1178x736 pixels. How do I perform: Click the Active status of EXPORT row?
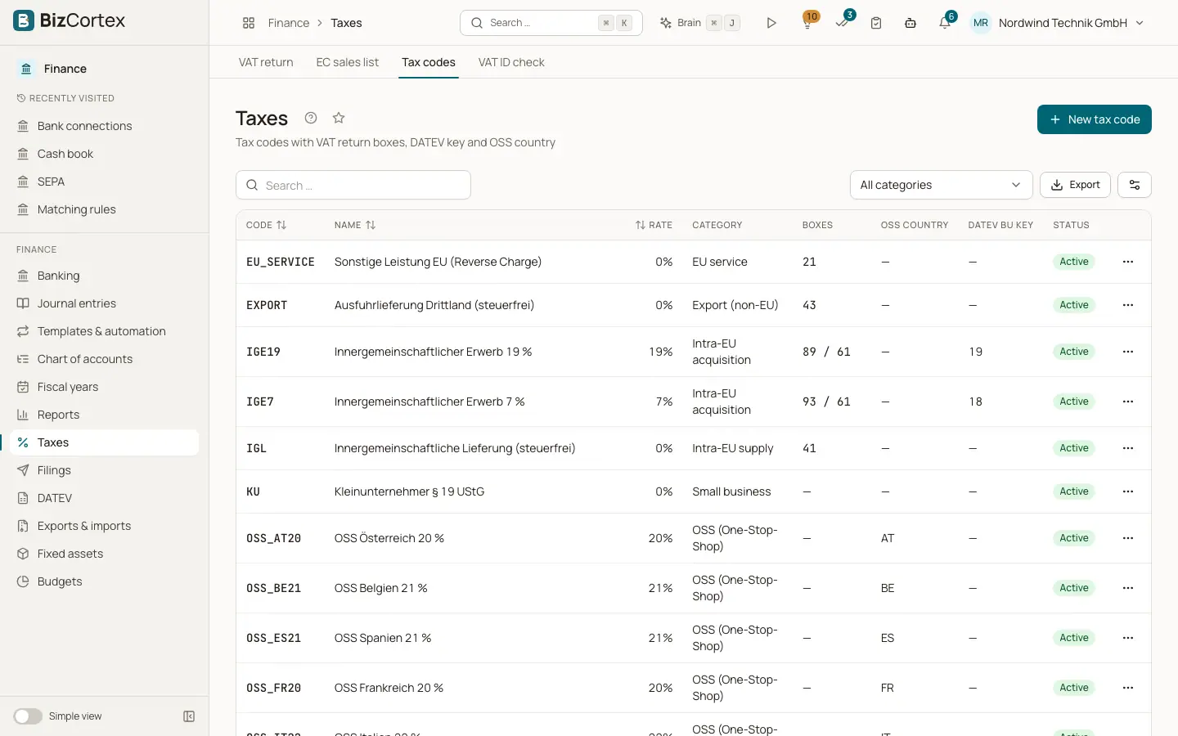(1074, 305)
